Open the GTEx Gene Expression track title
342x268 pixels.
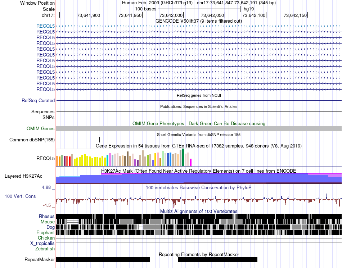pyautogui.click(x=199, y=146)
